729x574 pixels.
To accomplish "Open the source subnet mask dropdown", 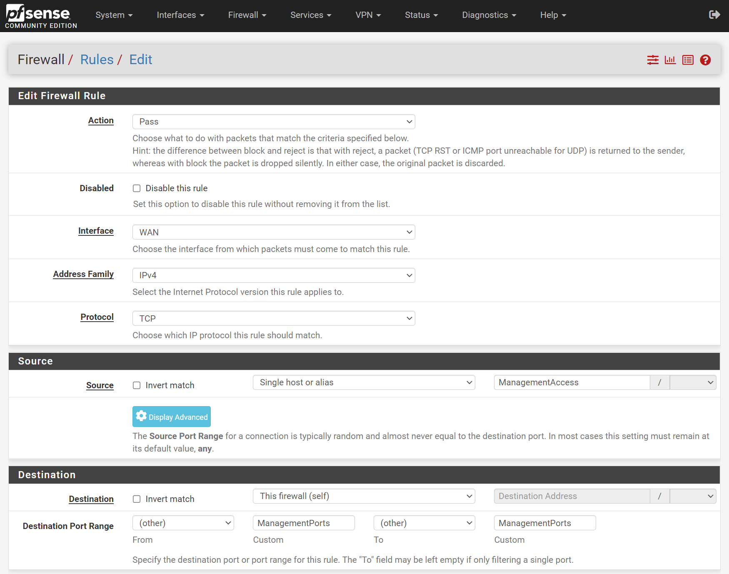I will pos(693,382).
